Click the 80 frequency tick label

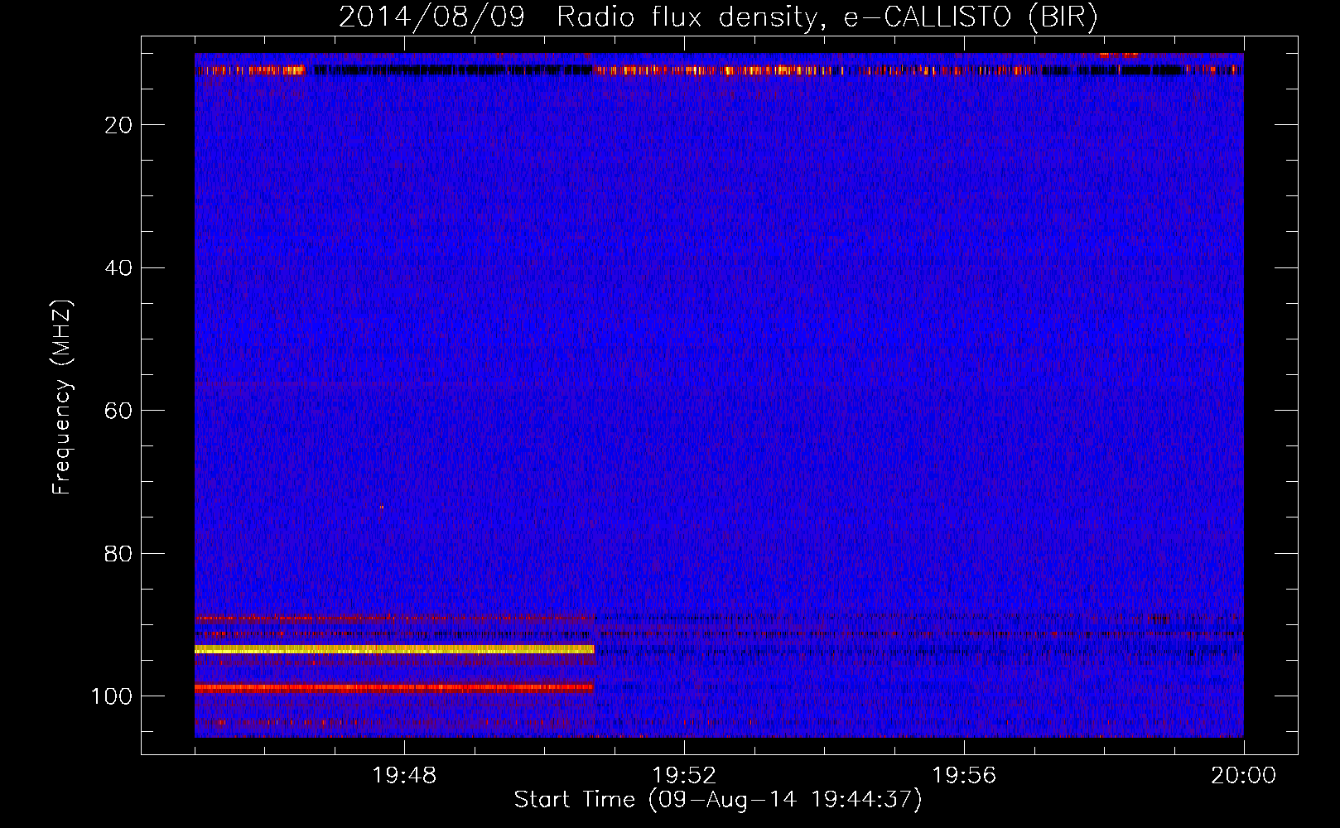(x=119, y=554)
